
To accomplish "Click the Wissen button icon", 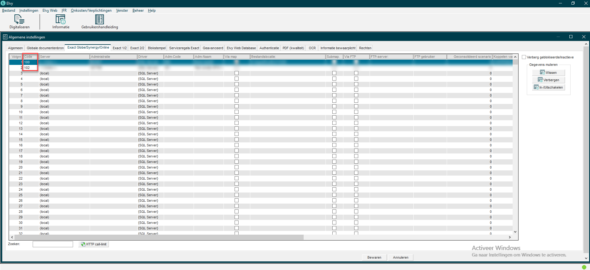I will 542,73.
